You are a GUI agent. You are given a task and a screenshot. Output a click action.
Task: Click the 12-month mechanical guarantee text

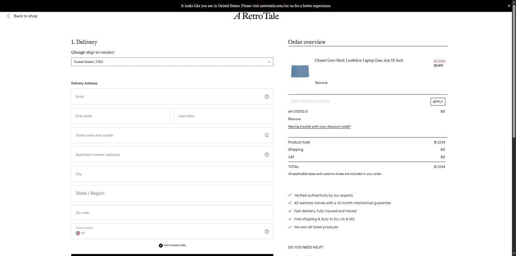click(342, 203)
